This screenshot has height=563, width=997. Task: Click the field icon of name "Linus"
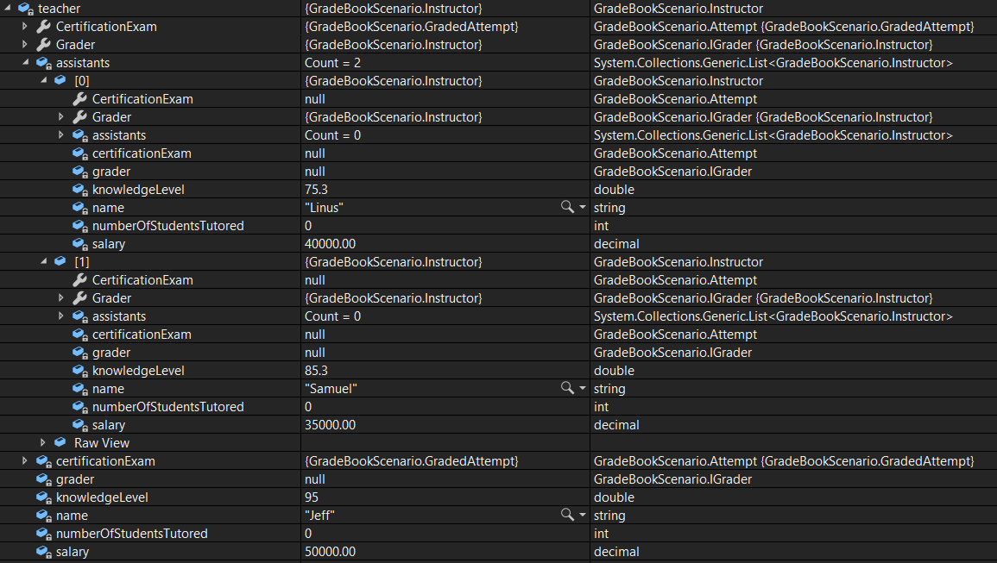coord(80,208)
